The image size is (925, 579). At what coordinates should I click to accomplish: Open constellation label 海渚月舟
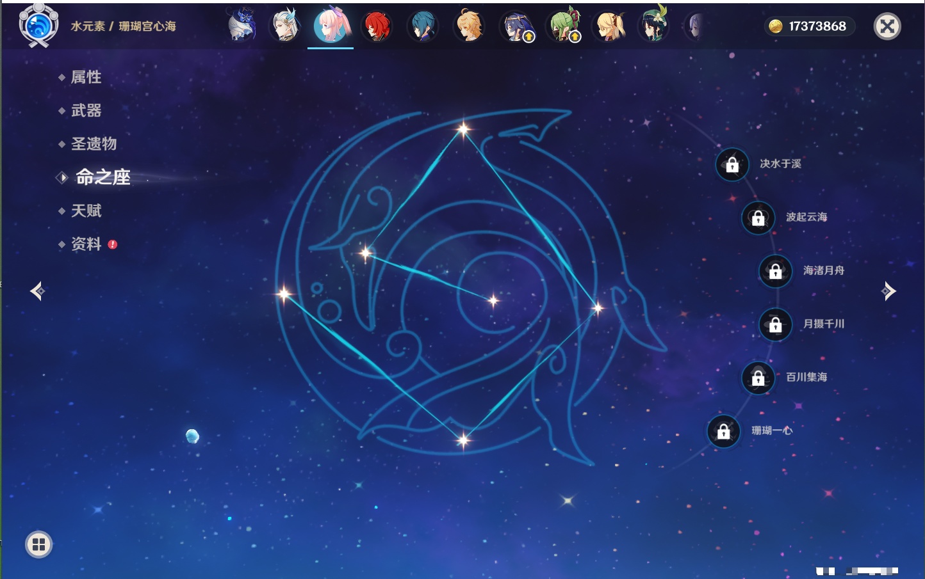824,271
